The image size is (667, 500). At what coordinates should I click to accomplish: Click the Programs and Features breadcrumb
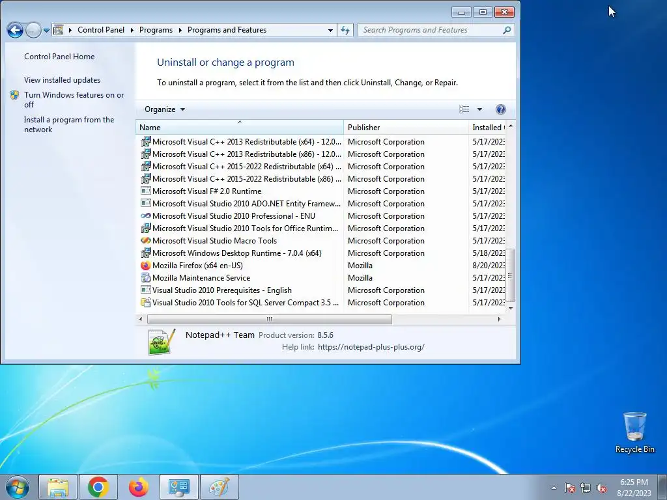[x=227, y=30]
